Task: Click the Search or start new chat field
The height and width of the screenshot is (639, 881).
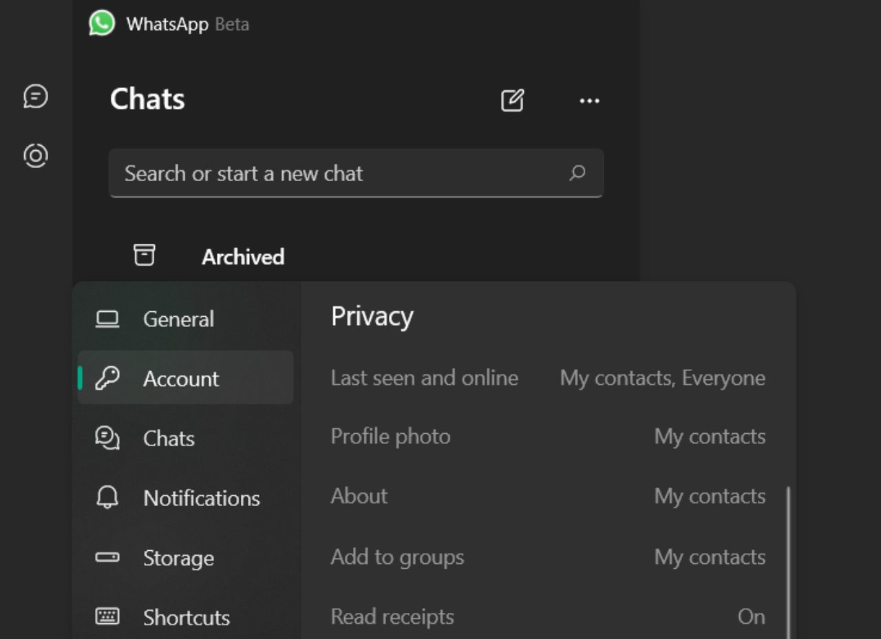Action: click(x=337, y=174)
